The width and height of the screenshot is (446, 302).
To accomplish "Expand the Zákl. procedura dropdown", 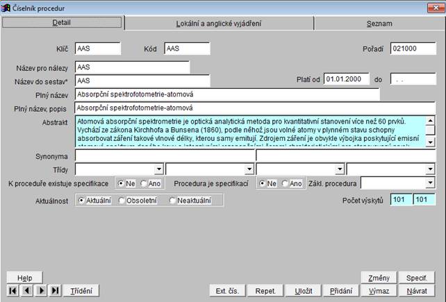I will [x=430, y=183].
